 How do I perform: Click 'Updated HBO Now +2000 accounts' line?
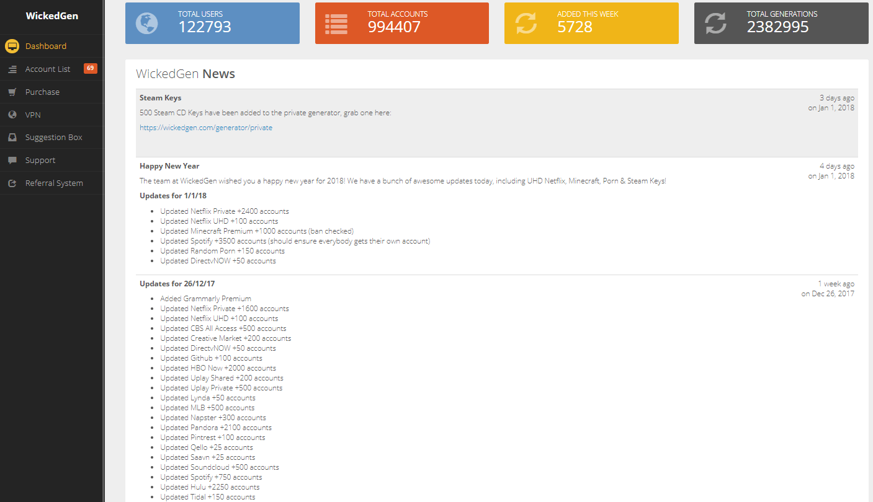(x=218, y=368)
